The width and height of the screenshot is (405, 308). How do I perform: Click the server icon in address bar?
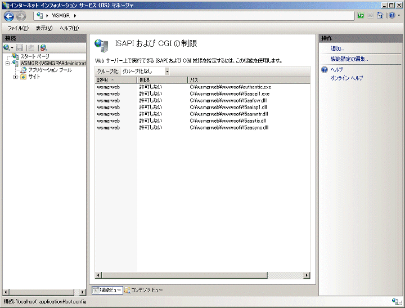click(39, 16)
